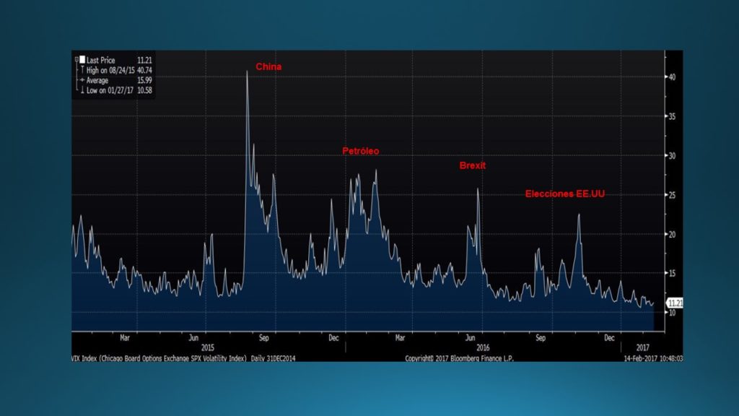Select the High marker icon in legend
Viewport: 739px width, 416px height.
[82, 70]
